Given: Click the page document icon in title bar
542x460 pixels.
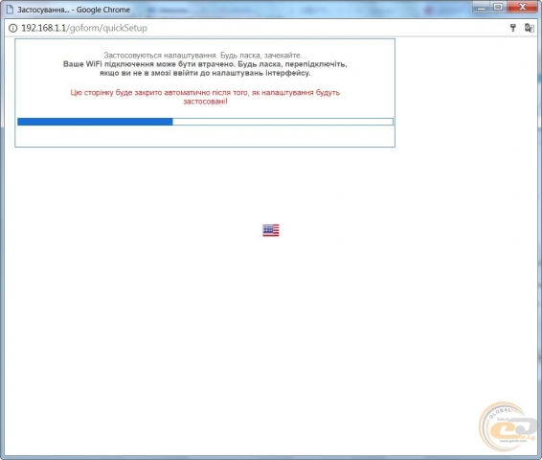Looking at the screenshot, I should tap(10, 10).
